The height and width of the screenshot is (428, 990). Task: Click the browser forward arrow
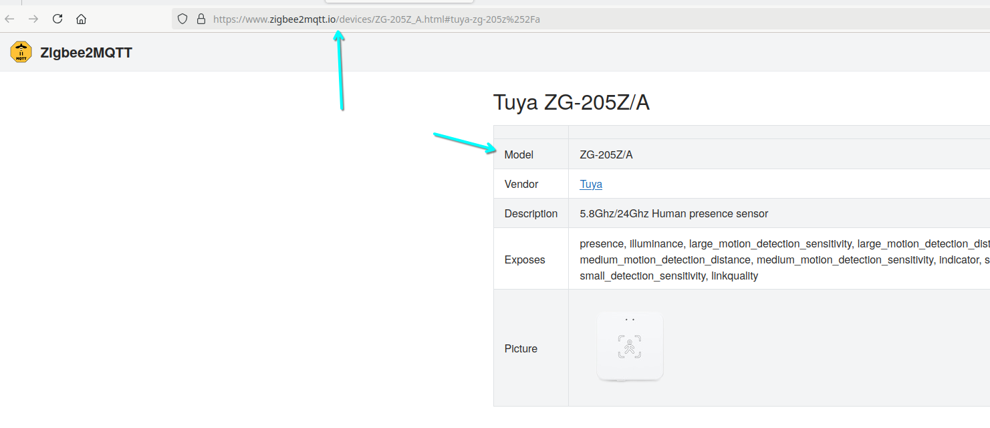tap(33, 19)
